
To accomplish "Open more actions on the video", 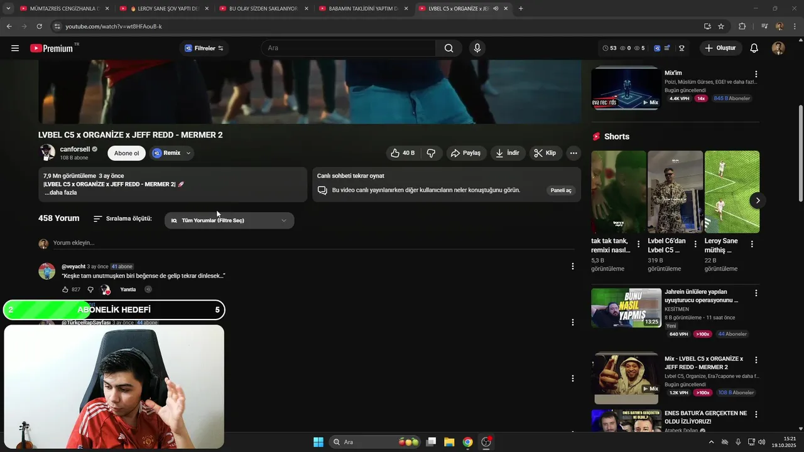I will click(x=573, y=153).
